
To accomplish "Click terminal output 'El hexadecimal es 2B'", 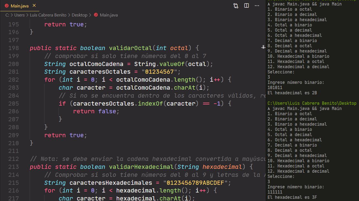I will click(292, 93).
